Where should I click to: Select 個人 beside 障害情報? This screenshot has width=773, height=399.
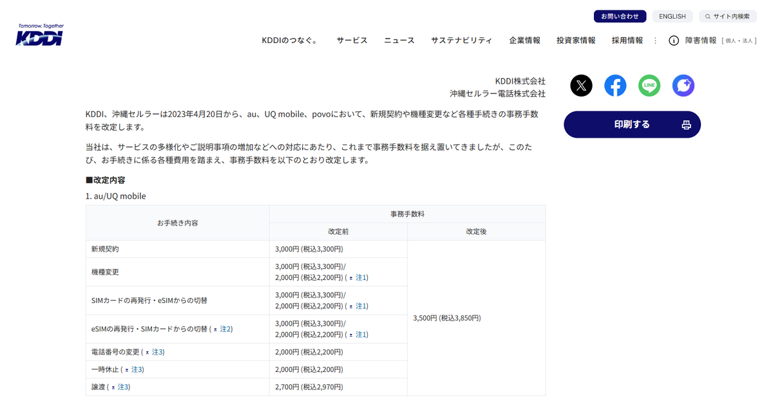pyautogui.click(x=730, y=41)
